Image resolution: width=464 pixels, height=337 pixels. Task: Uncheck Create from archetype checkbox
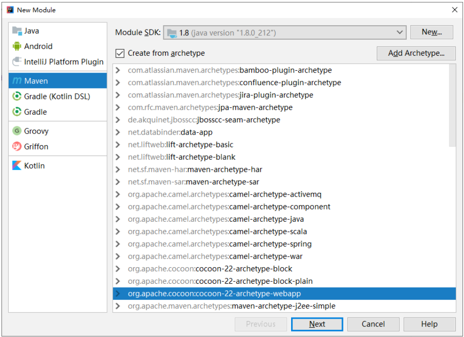click(120, 53)
